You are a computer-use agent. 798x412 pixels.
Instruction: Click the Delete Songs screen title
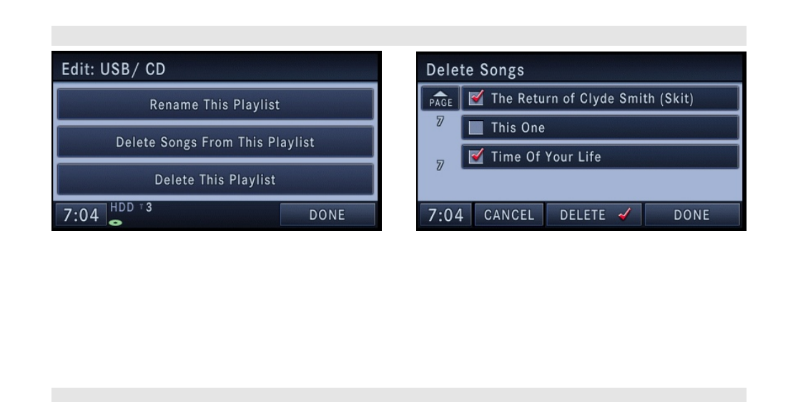pyautogui.click(x=475, y=70)
